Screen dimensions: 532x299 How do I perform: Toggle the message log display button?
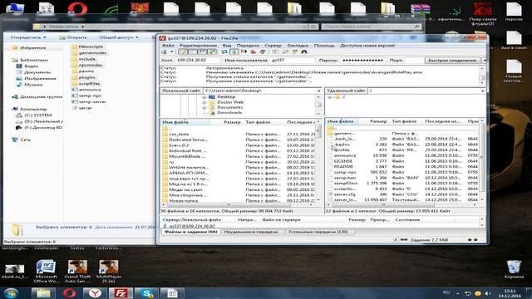click(183, 51)
